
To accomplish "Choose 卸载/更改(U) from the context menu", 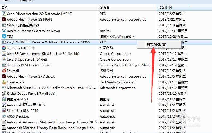I will (x=159, y=45).
